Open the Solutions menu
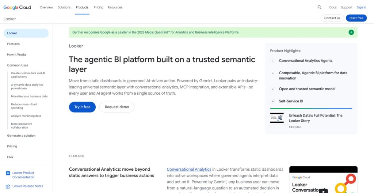374x193 pixels. pos(64,7)
